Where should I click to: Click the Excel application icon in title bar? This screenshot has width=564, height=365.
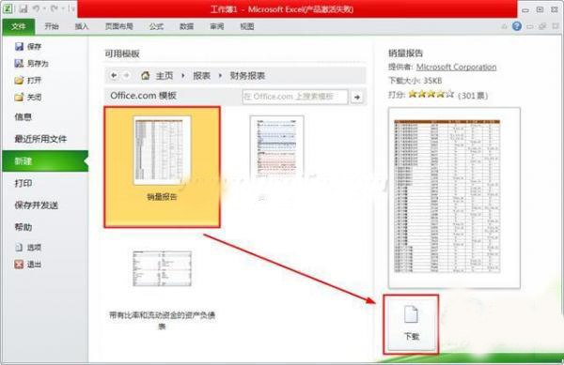coord(8,8)
